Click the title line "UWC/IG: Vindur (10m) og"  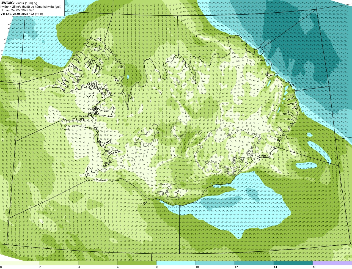click(x=19, y=3)
